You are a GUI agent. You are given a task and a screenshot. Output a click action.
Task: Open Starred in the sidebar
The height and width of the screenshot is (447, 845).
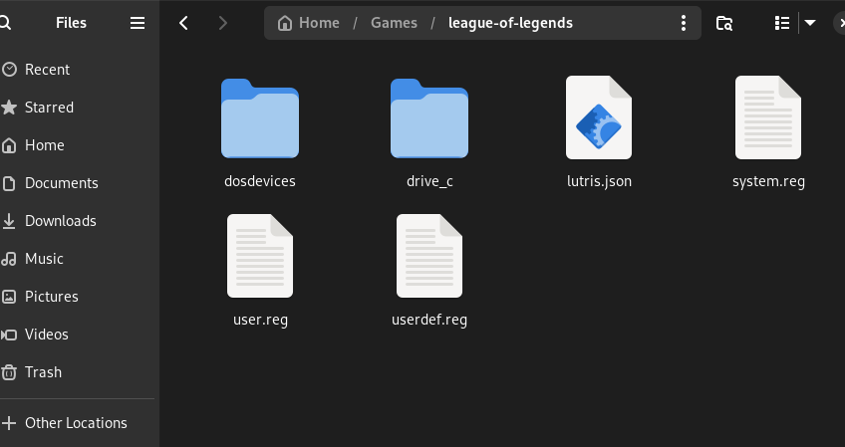(x=49, y=108)
